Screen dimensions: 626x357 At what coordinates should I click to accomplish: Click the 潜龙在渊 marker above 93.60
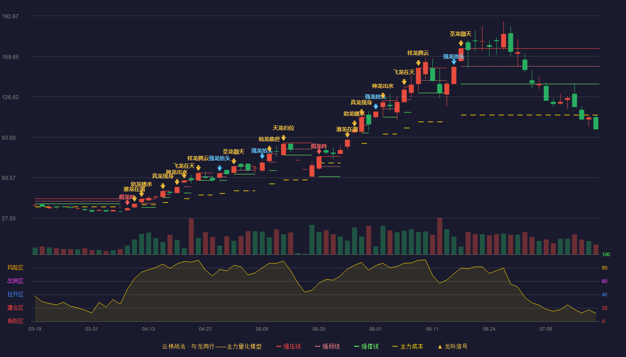tap(347, 129)
